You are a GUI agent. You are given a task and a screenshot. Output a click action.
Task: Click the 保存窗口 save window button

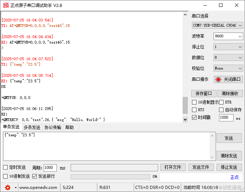[204, 93]
